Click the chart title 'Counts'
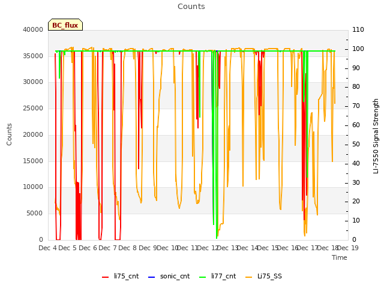The width and height of the screenshot is (384, 288). [191, 7]
